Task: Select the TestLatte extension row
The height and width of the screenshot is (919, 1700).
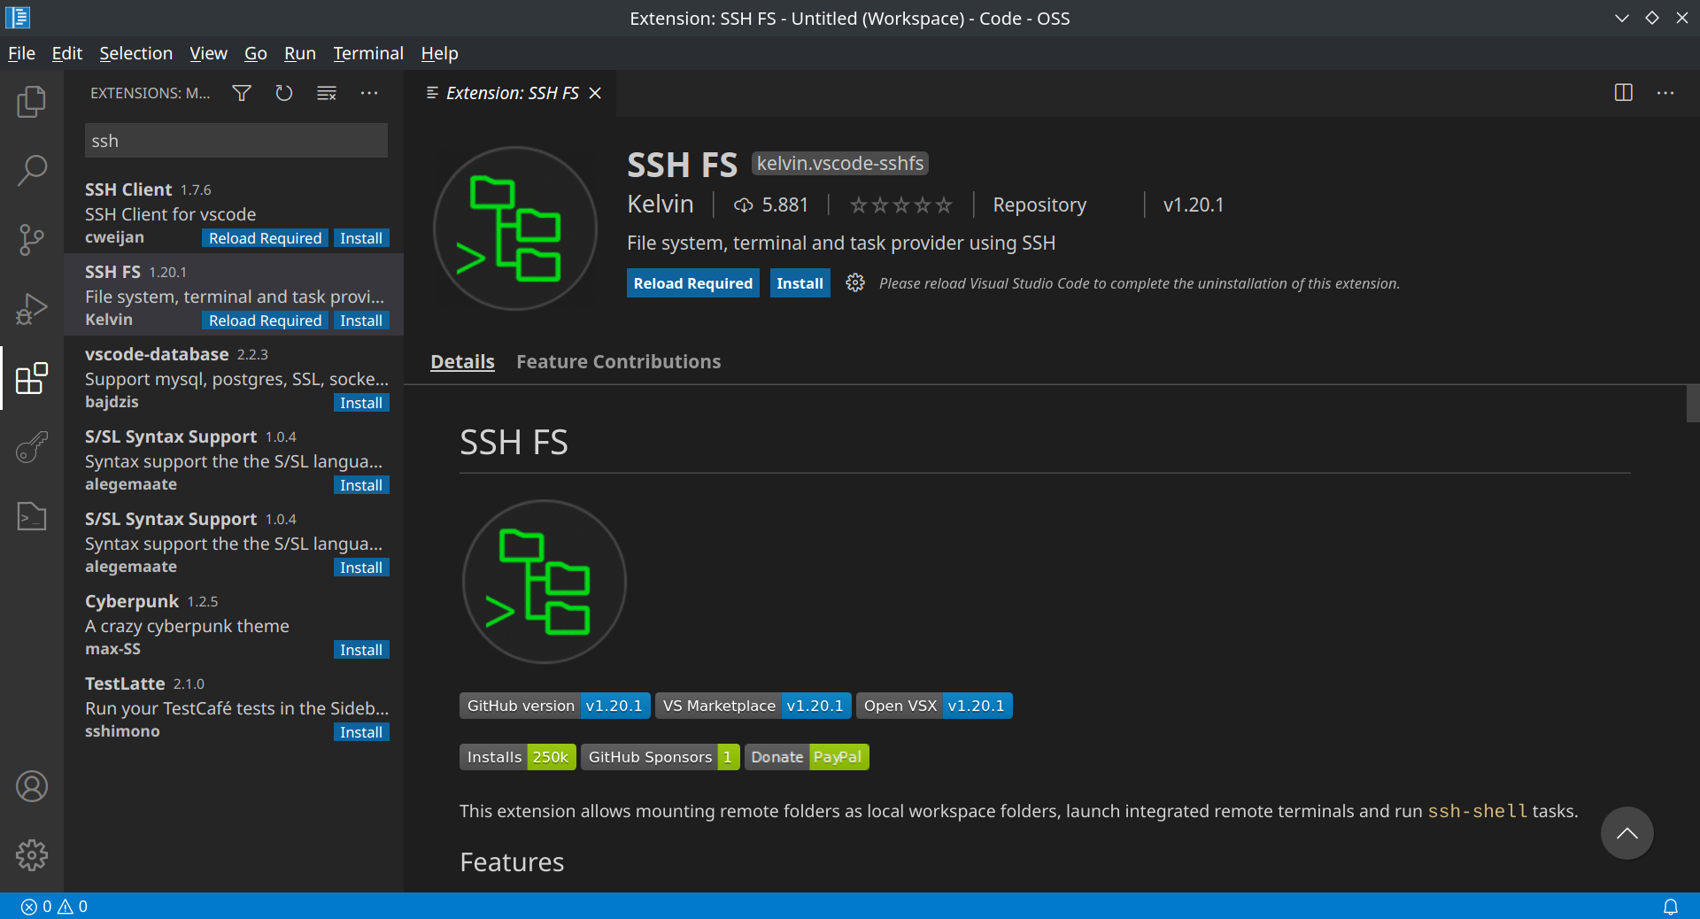Action: tap(234, 707)
